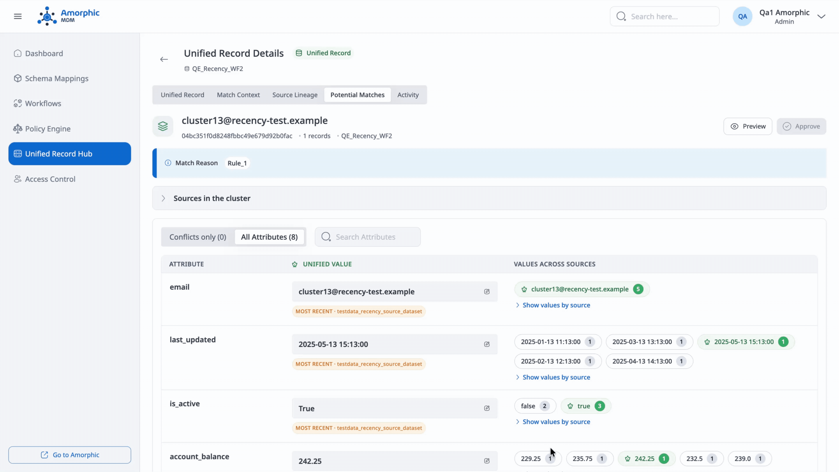Select the false value chip for is_active
The width and height of the screenshot is (839, 472).
(x=535, y=406)
